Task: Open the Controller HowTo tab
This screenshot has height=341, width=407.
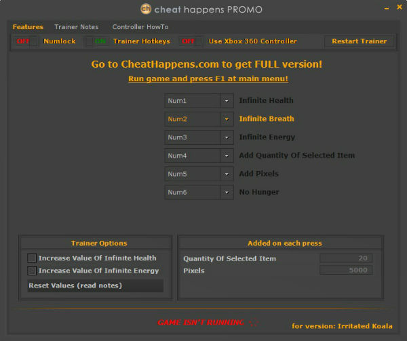Action: 140,27
